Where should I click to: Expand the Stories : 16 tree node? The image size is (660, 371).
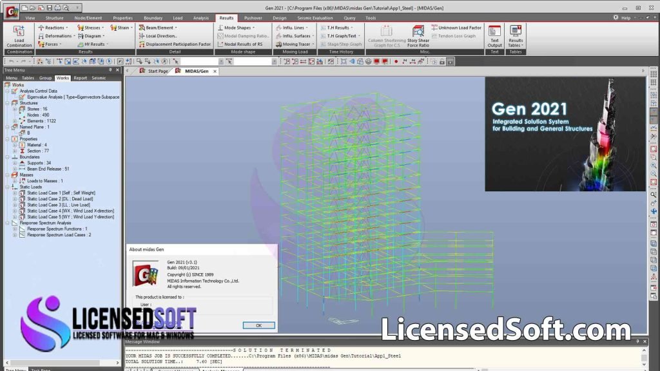tap(15, 109)
